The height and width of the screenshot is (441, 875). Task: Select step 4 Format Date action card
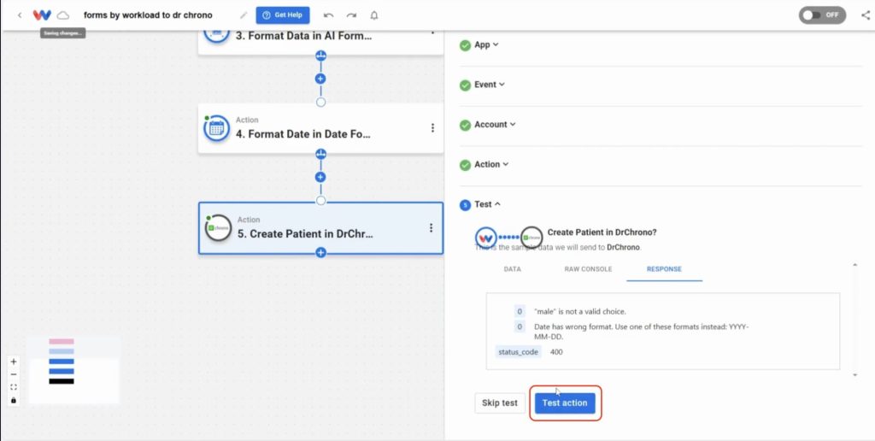(321, 128)
